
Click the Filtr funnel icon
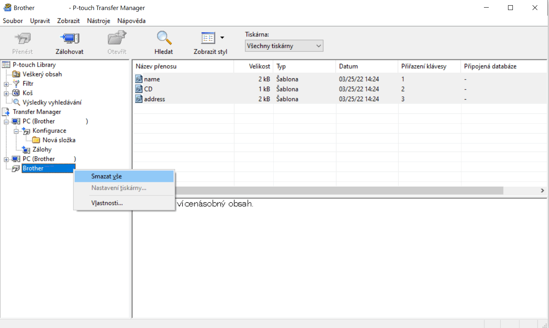click(16, 84)
